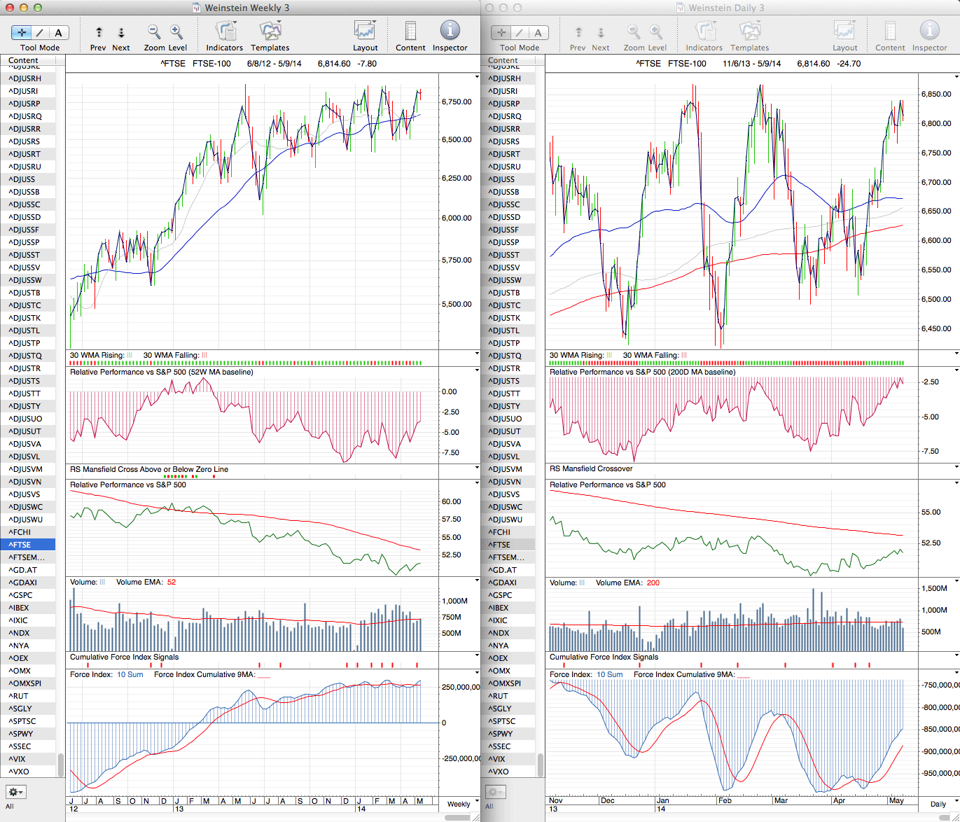
Task: Go to previous symbol with Prev arrow
Action: (x=99, y=33)
